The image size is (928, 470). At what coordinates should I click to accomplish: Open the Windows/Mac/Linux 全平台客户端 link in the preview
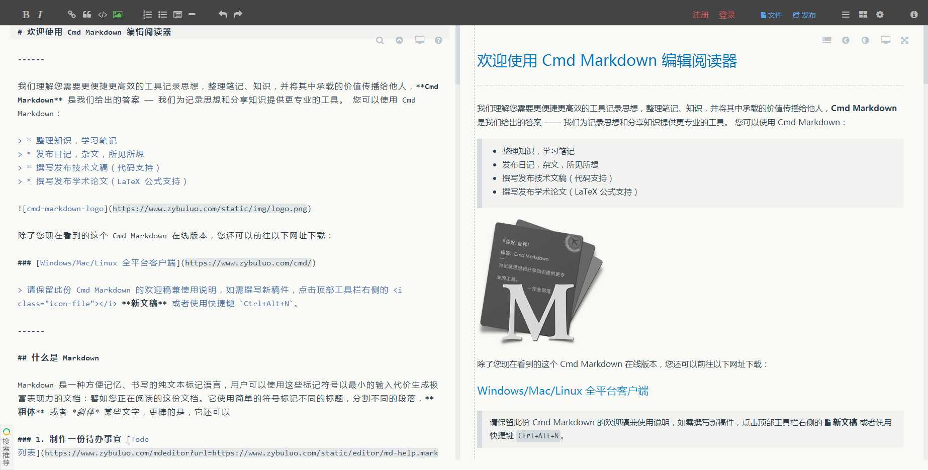pos(563,391)
